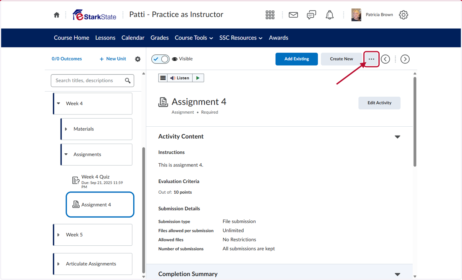Expand the Week 5 unit
Image resolution: width=462 pixels, height=280 pixels.
tap(59, 235)
